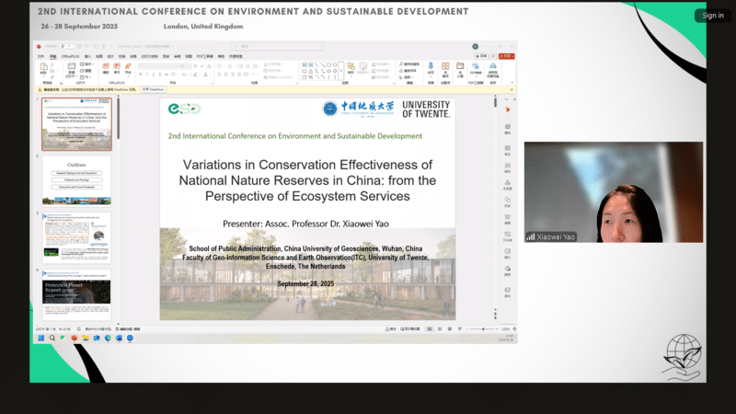The width and height of the screenshot is (736, 414).
Task: Click the Add-ins icon in ribbon
Action: pos(445,67)
